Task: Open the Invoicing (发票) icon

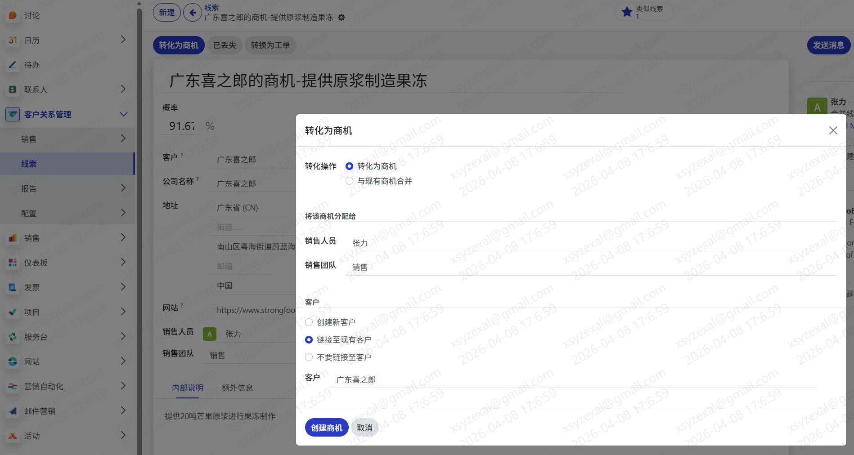Action: [x=13, y=288]
